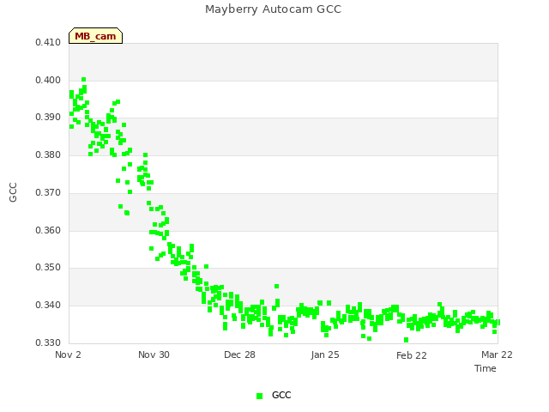Click the Jan 25 x-axis label

point(325,354)
